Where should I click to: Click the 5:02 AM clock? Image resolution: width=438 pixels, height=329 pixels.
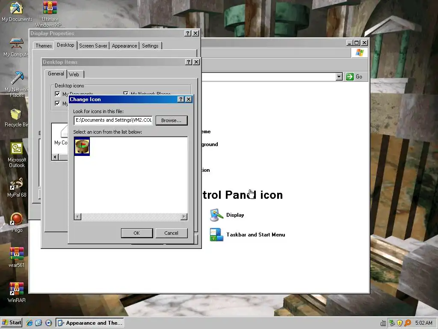pyautogui.click(x=424, y=323)
